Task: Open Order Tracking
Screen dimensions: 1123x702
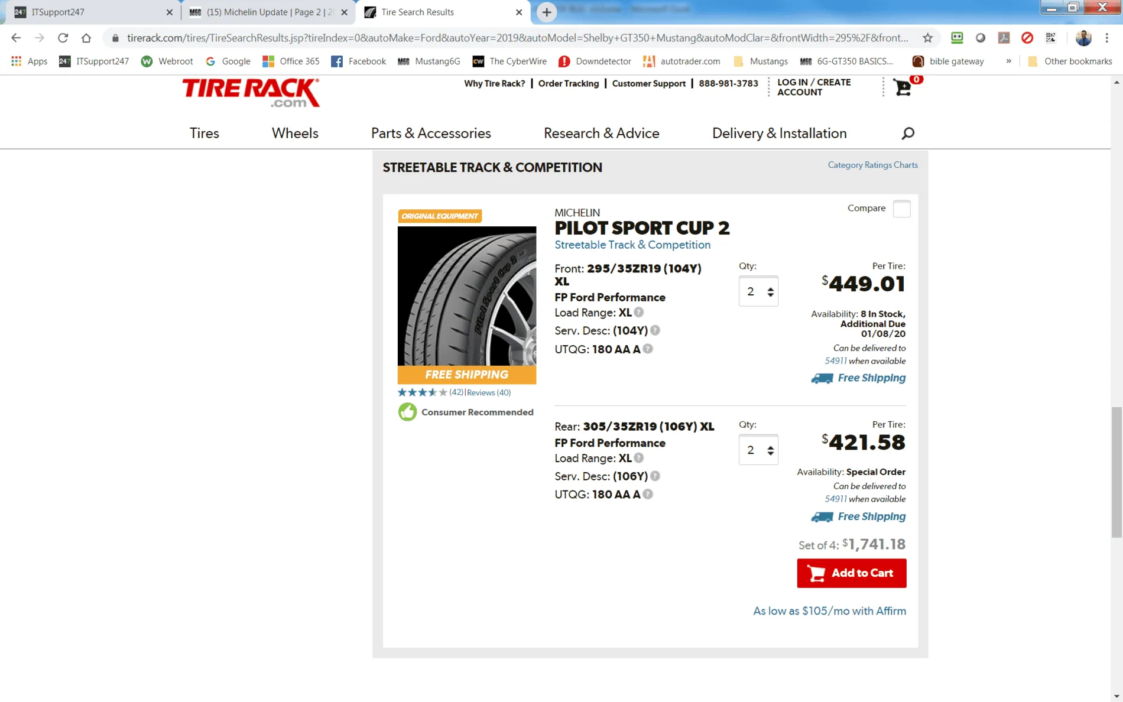Action: coord(568,83)
